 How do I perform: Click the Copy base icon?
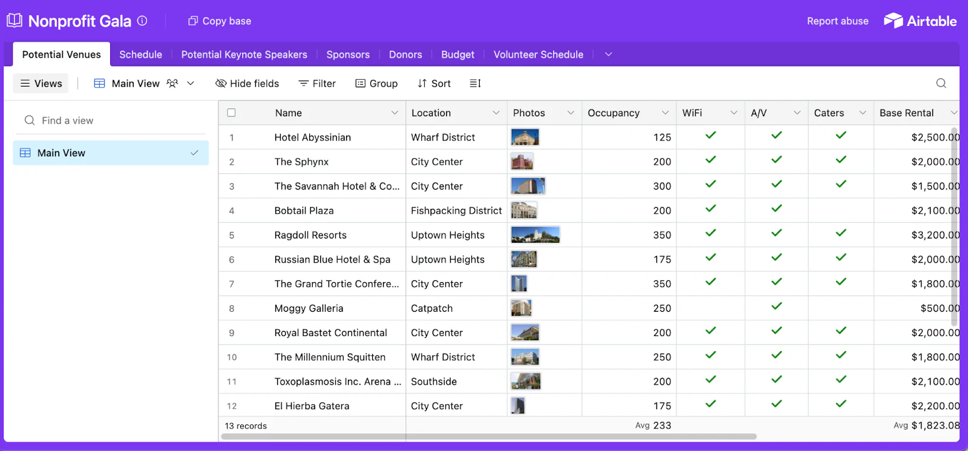tap(193, 21)
